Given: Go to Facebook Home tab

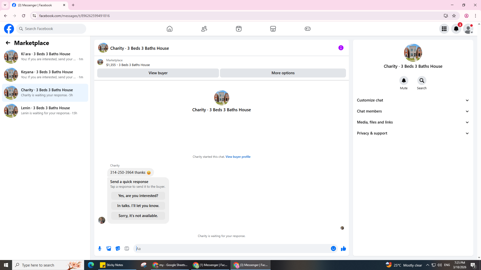Looking at the screenshot, I should click(170, 29).
